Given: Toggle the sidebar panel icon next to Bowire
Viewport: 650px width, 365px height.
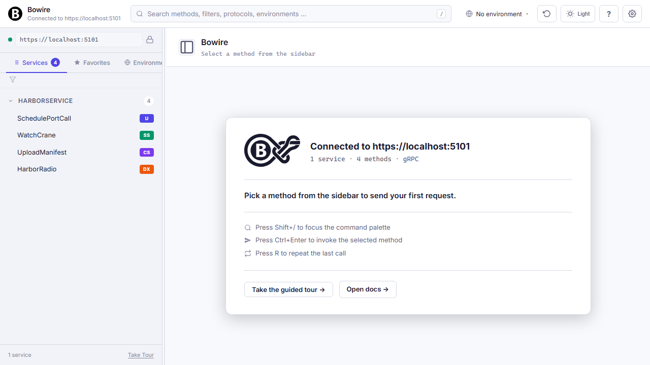Looking at the screenshot, I should [187, 47].
